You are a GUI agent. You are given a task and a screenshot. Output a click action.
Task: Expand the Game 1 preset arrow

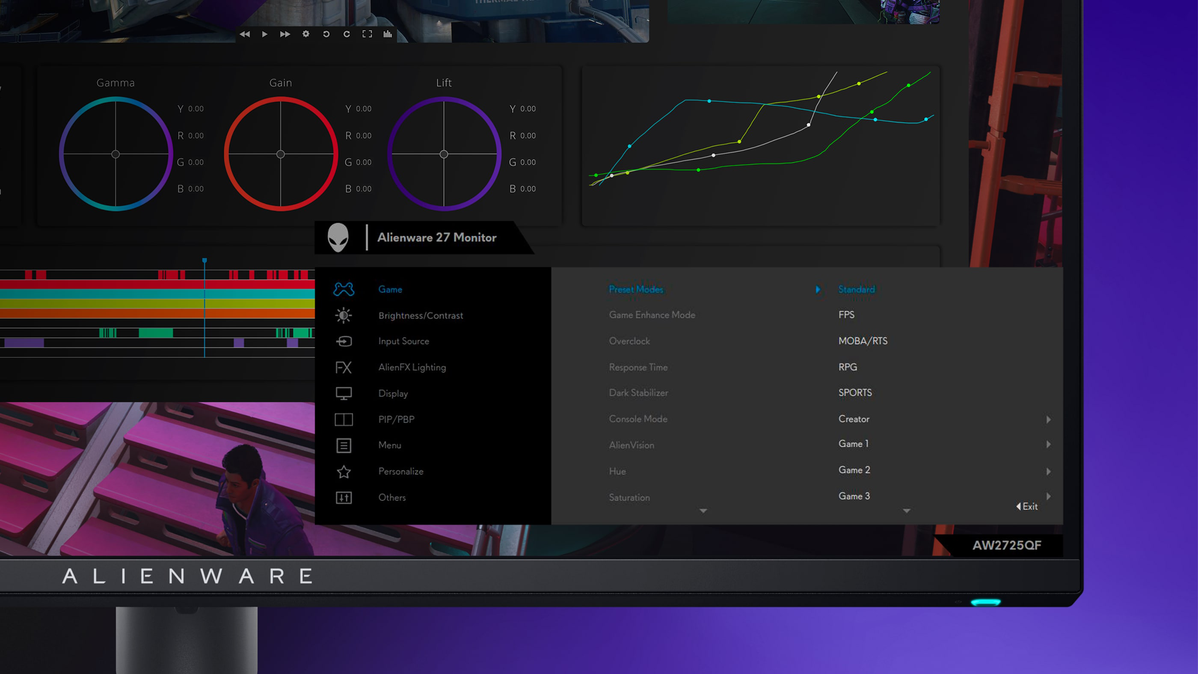[1048, 444]
